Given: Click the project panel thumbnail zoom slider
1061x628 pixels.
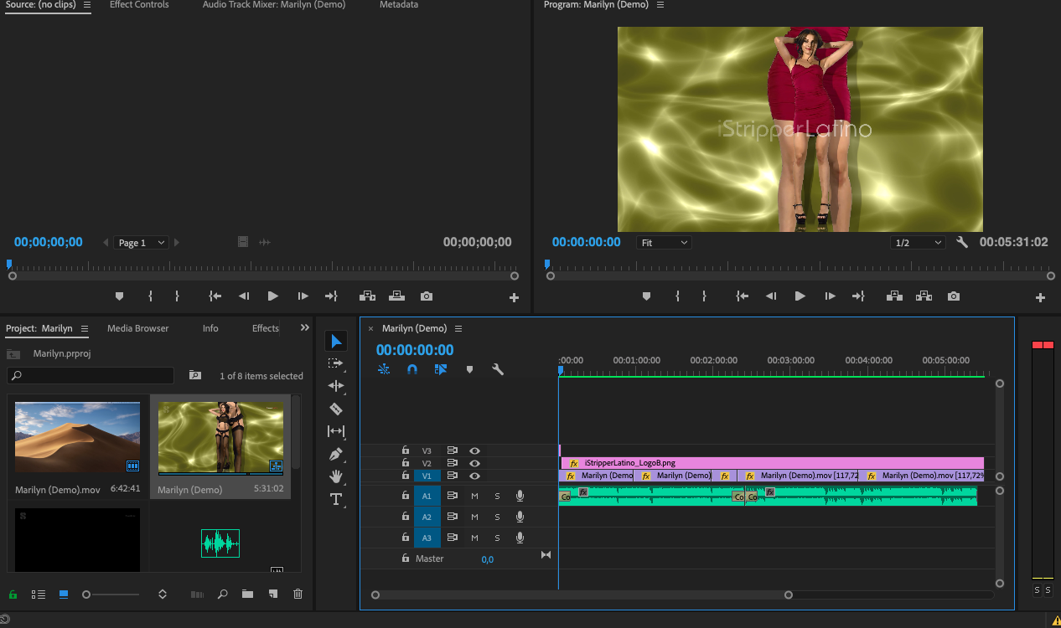Looking at the screenshot, I should click(86, 595).
